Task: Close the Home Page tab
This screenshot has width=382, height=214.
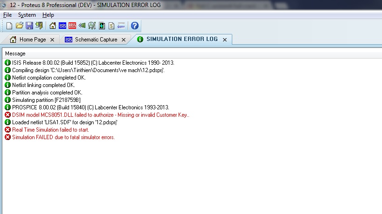Action: pos(52,40)
